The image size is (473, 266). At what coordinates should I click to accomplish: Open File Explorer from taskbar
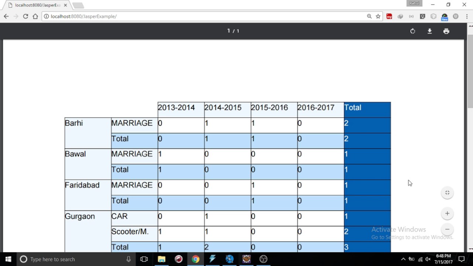click(161, 259)
